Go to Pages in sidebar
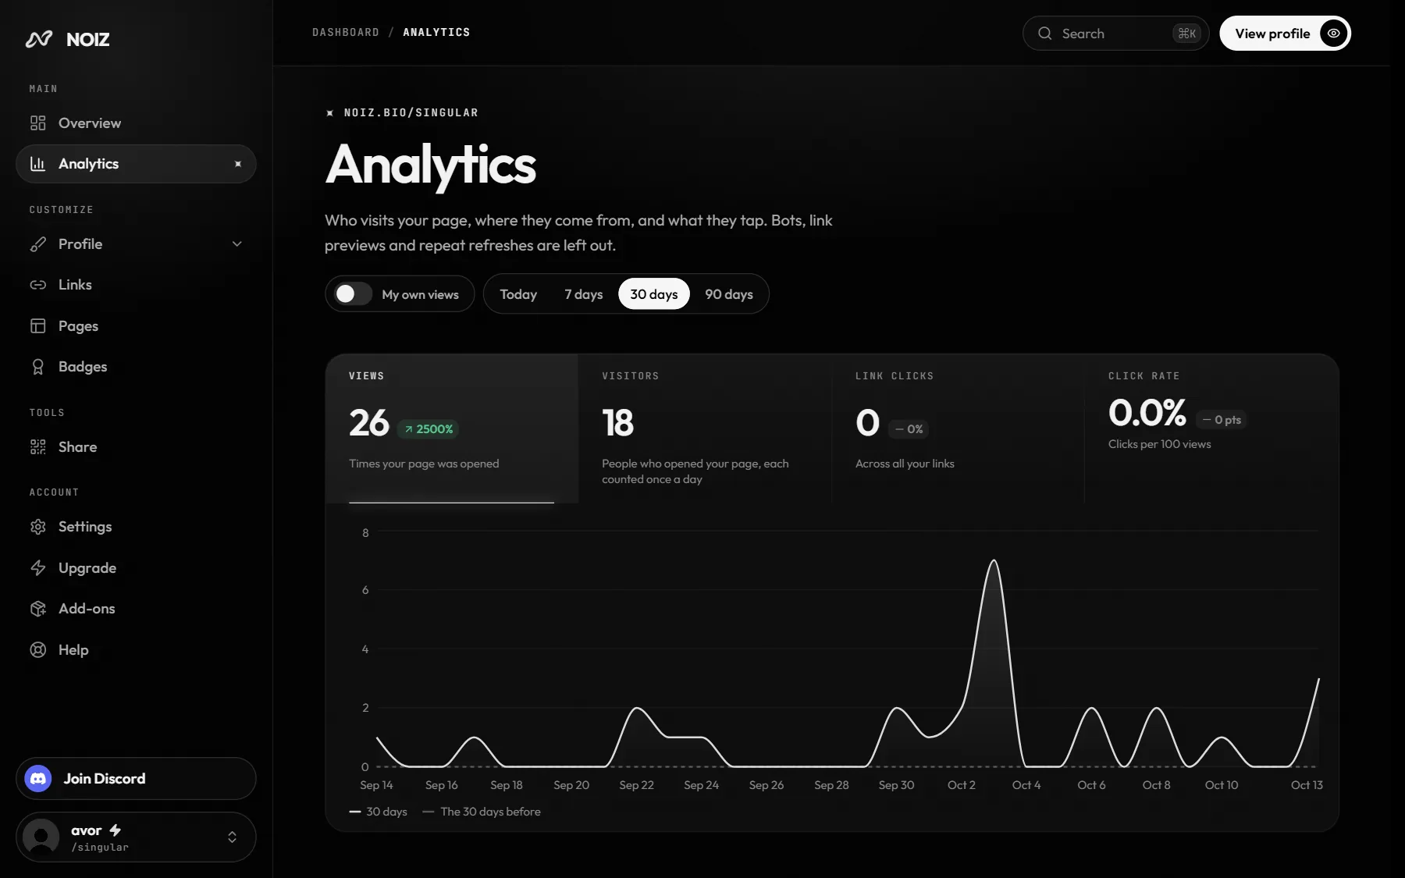The image size is (1405, 878). [136, 325]
